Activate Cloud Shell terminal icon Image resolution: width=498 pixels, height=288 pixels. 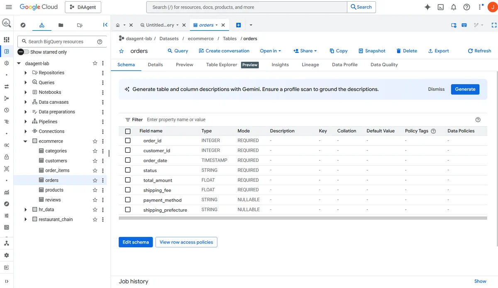pos(441,7)
